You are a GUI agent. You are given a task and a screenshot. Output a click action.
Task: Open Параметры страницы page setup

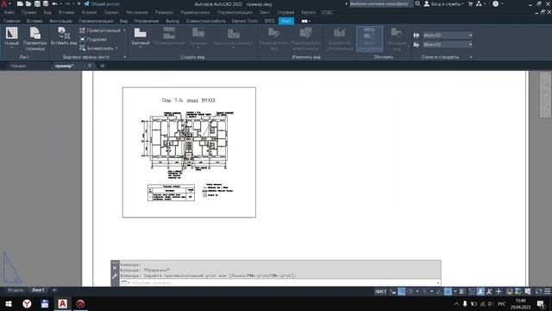[34, 39]
